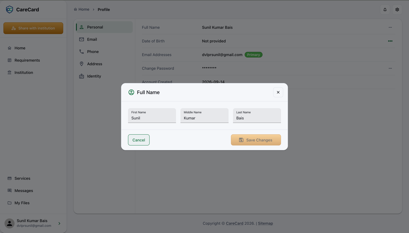Click the Full Name dialog person icon
This screenshot has height=233, width=409.
click(x=131, y=92)
